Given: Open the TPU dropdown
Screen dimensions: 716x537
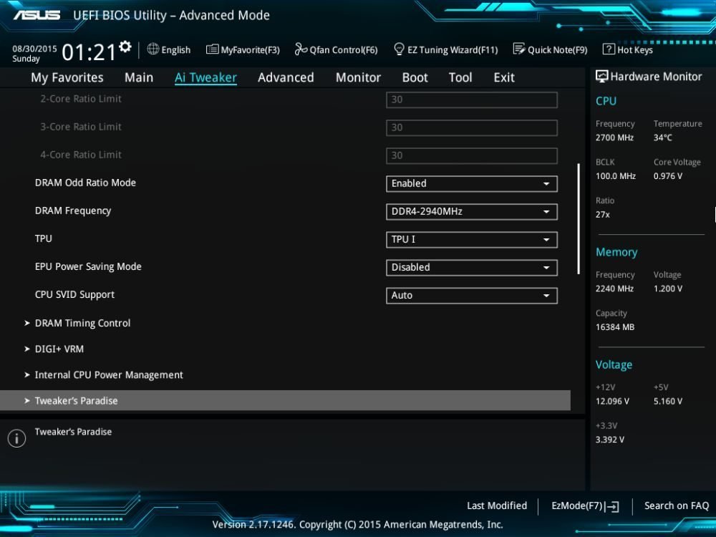Looking at the screenshot, I should pyautogui.click(x=472, y=239).
